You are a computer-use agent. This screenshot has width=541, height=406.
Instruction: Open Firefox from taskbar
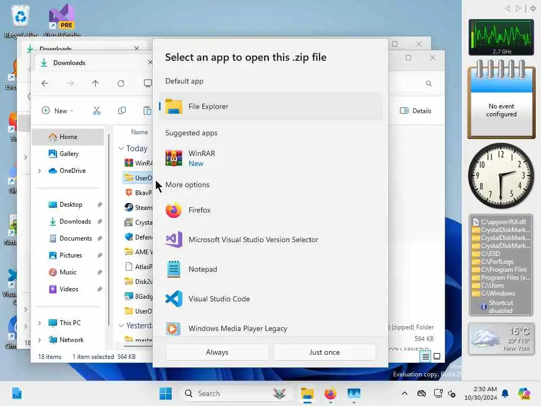(330, 393)
